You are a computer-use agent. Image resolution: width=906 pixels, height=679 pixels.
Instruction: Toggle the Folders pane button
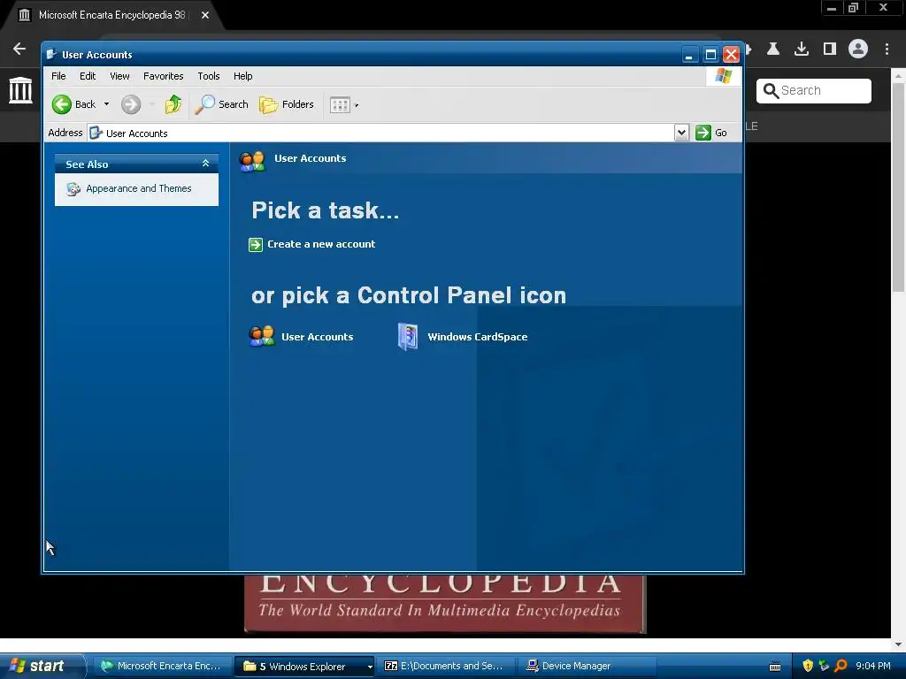coord(287,104)
